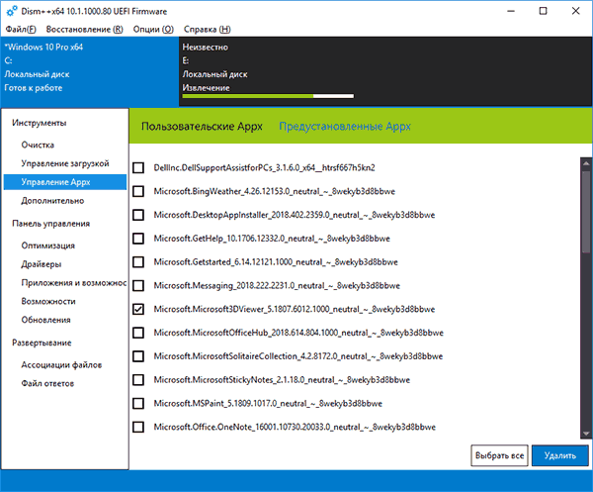
Task: Open Оптимизация in the sidebar
Action: (x=48, y=246)
